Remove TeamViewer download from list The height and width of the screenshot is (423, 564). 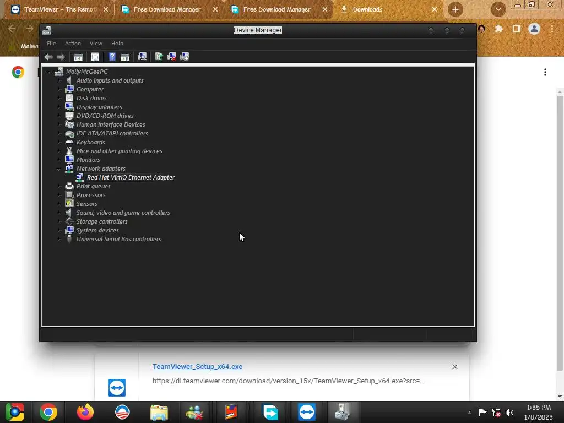click(x=454, y=366)
